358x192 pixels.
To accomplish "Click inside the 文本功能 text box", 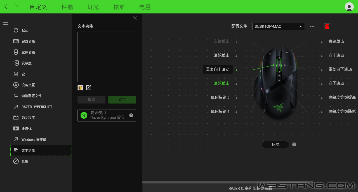I will click(x=107, y=57).
